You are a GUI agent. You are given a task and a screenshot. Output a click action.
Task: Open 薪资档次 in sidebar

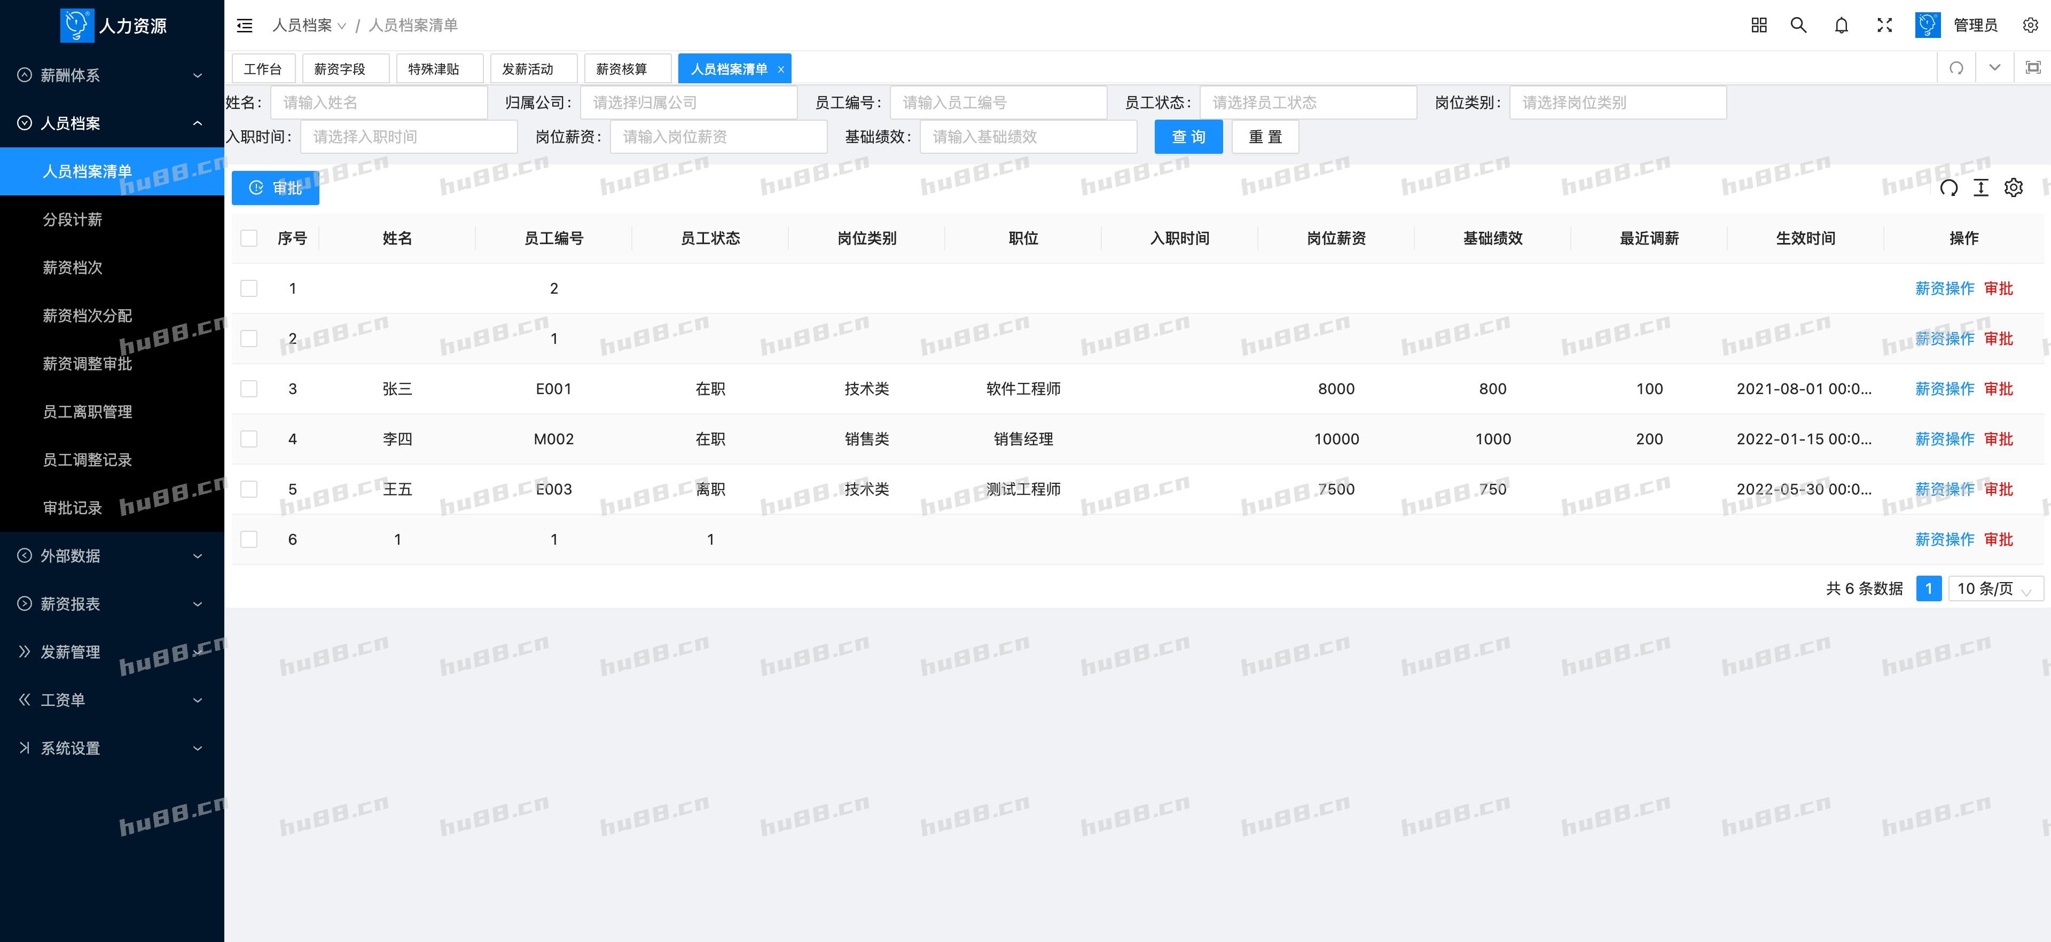pos(112,268)
